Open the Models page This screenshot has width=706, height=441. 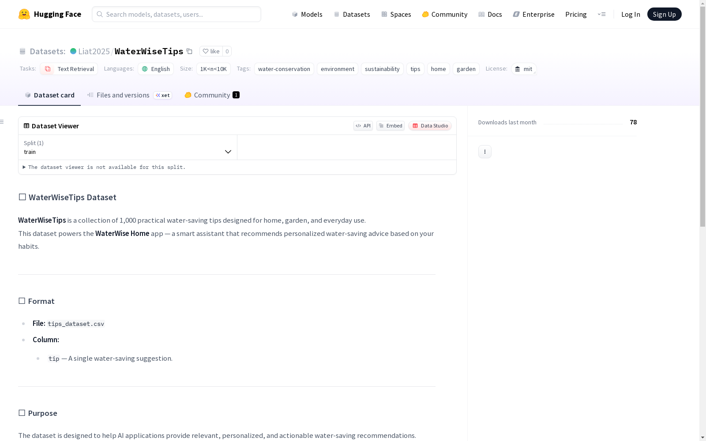[307, 14]
